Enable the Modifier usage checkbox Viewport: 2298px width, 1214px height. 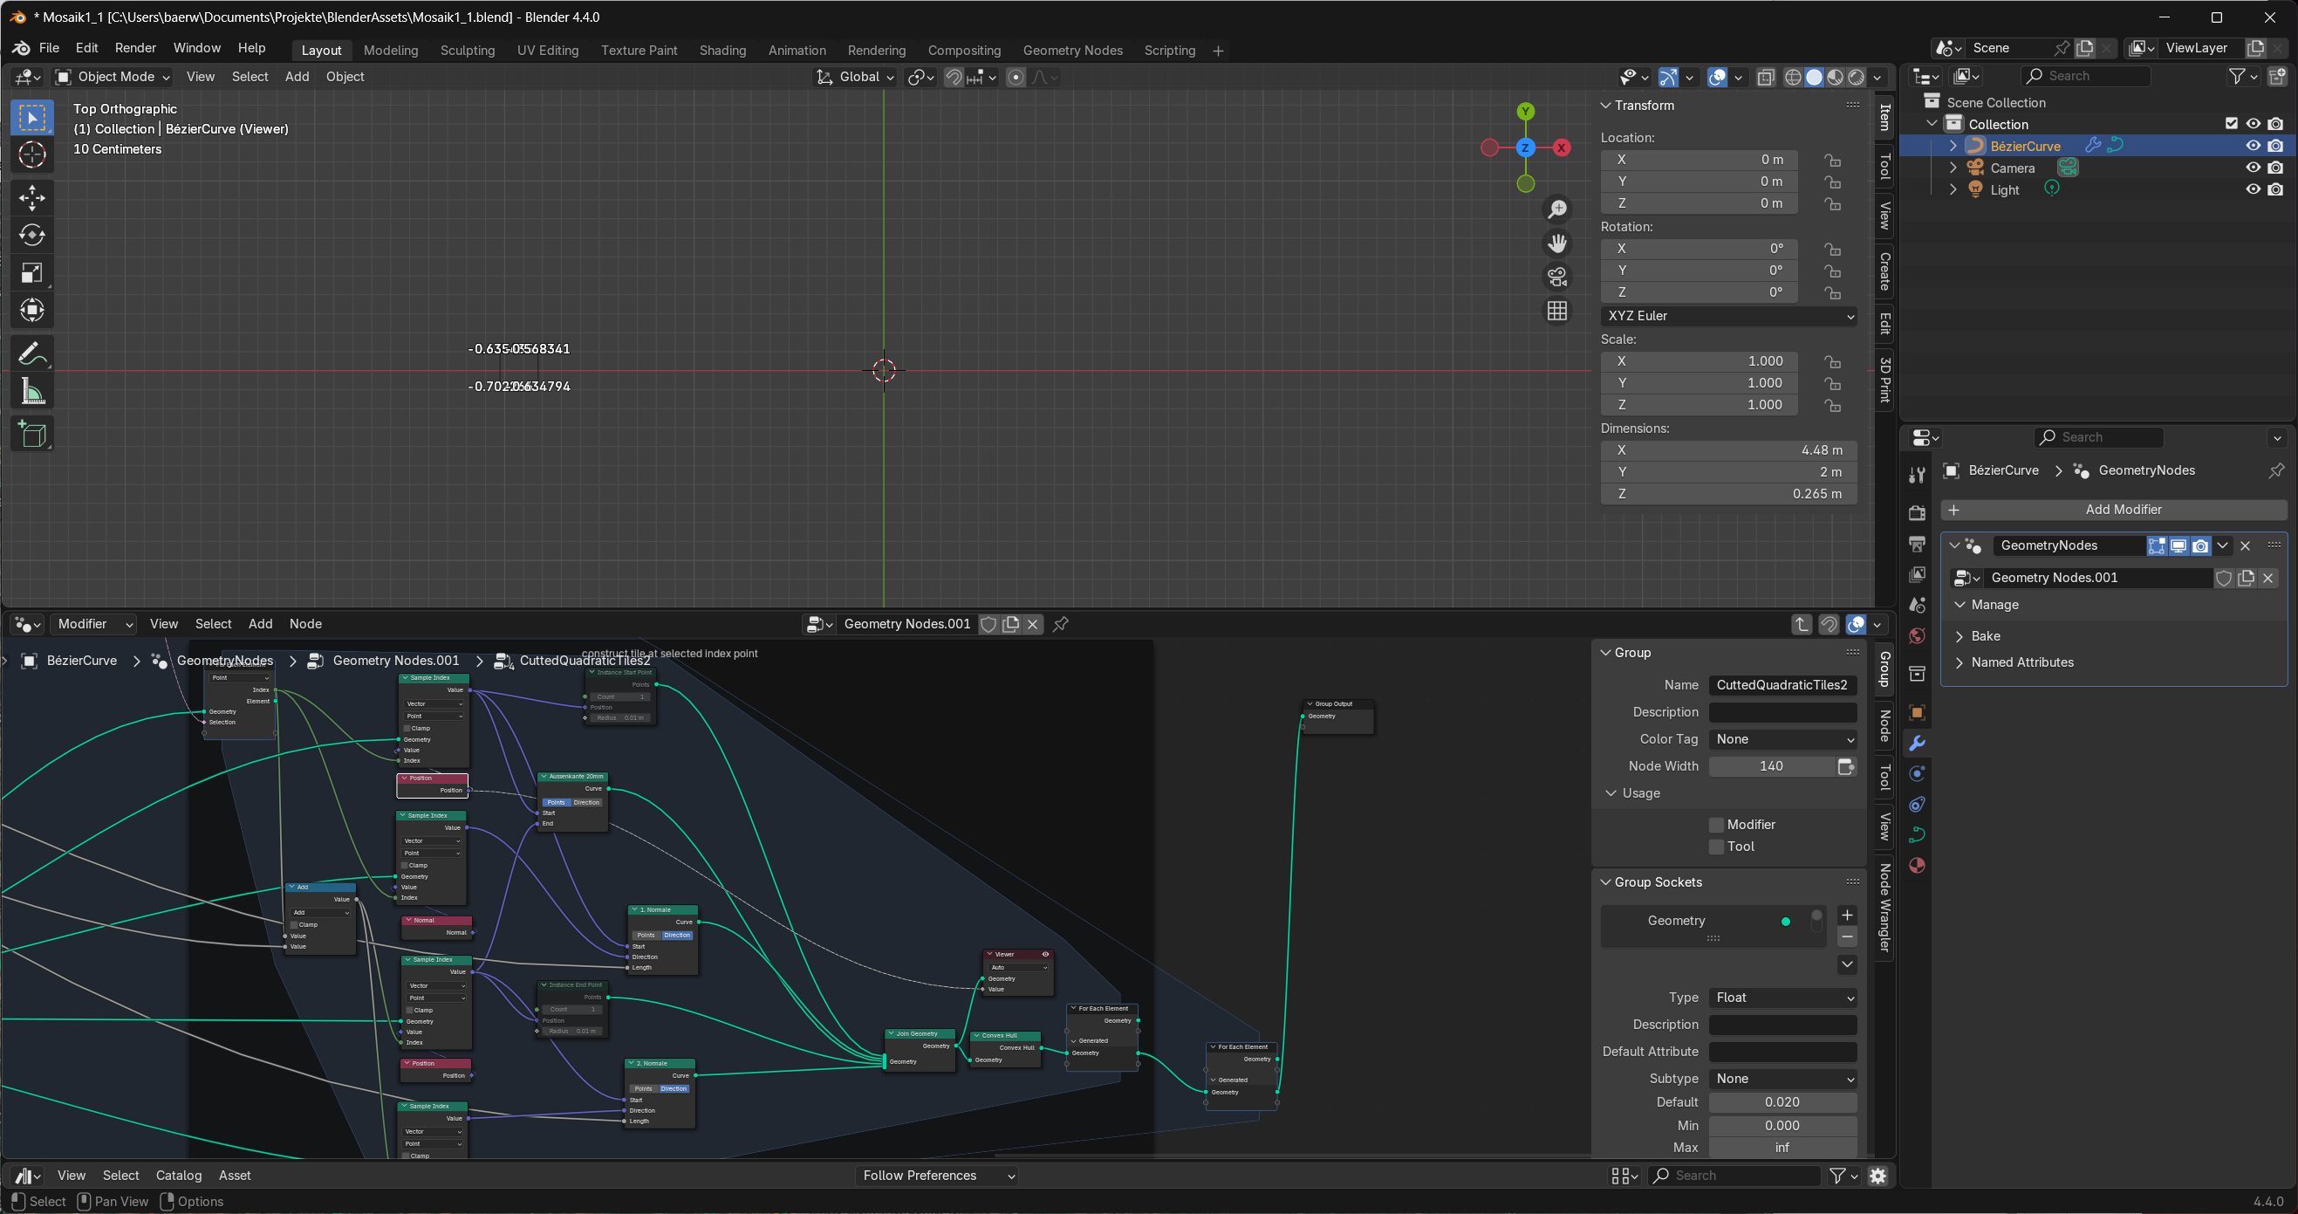(1715, 825)
